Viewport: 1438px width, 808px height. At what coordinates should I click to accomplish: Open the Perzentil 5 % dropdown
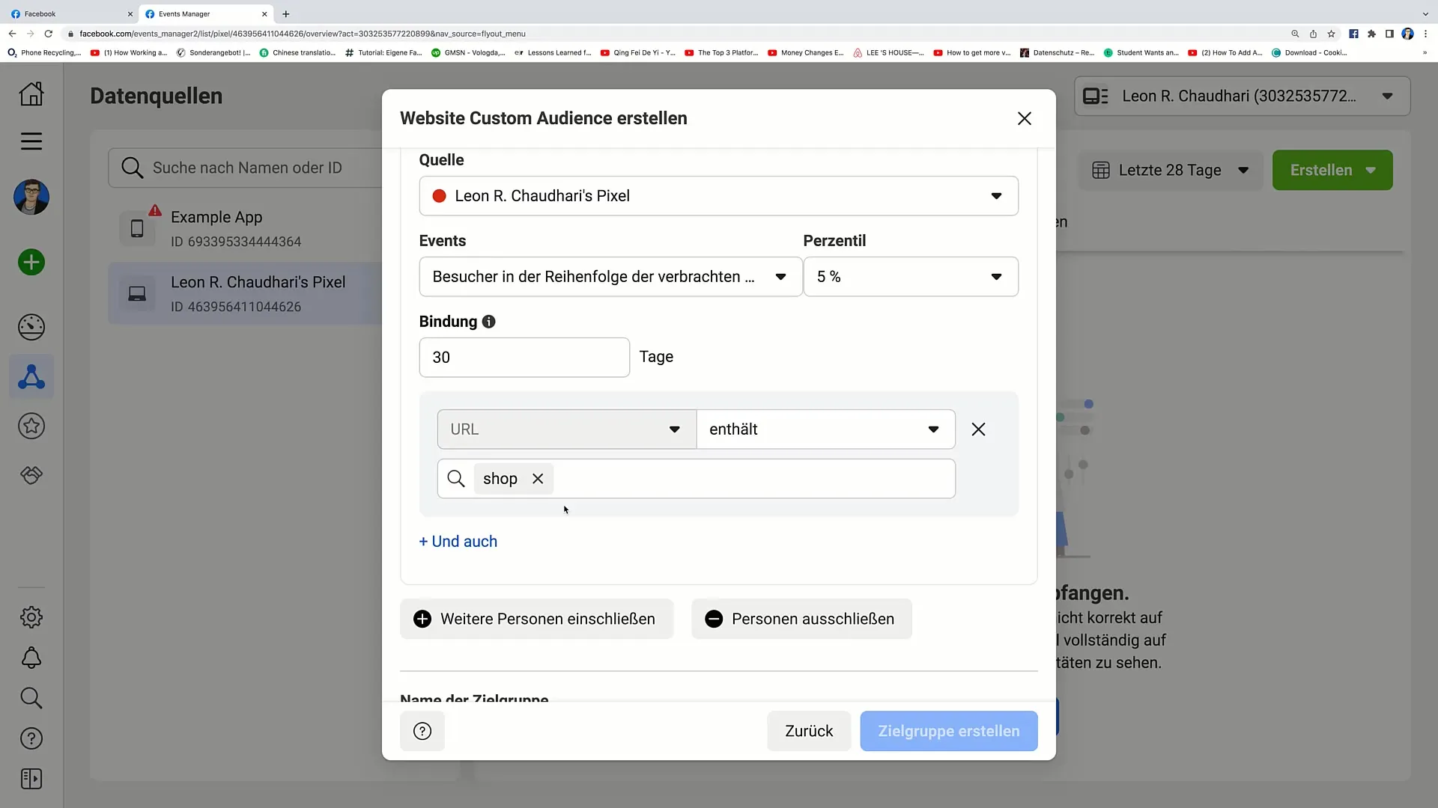pos(911,277)
